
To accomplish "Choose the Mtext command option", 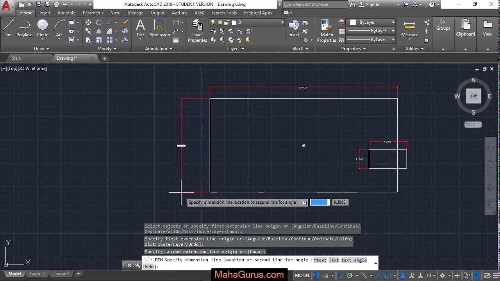I will [320, 260].
